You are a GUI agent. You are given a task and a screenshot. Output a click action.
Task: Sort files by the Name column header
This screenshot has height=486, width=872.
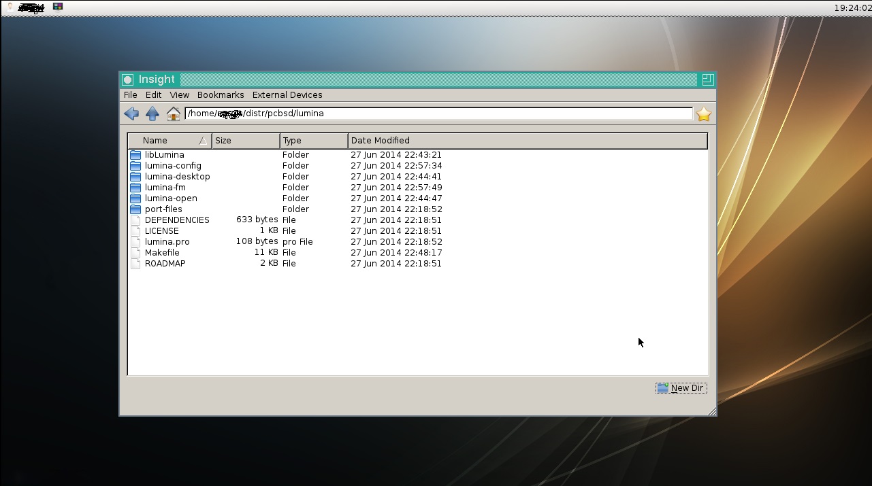click(x=170, y=141)
